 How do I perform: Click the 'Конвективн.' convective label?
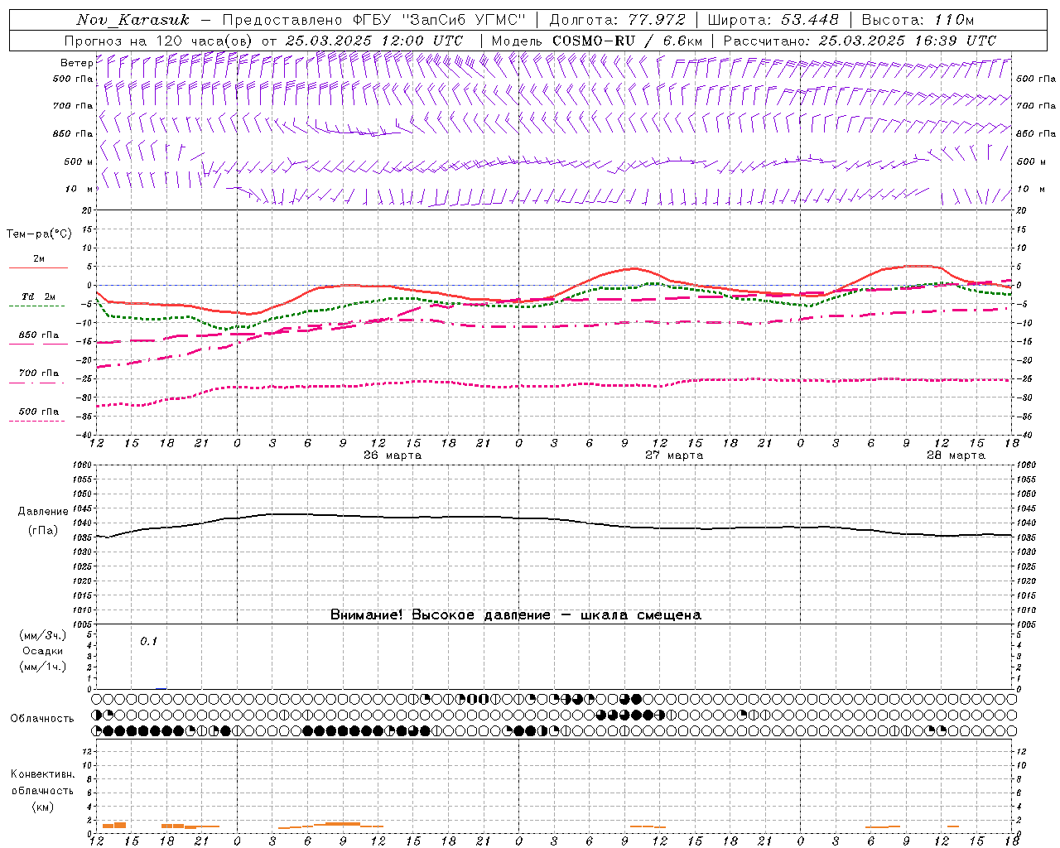[x=43, y=774]
